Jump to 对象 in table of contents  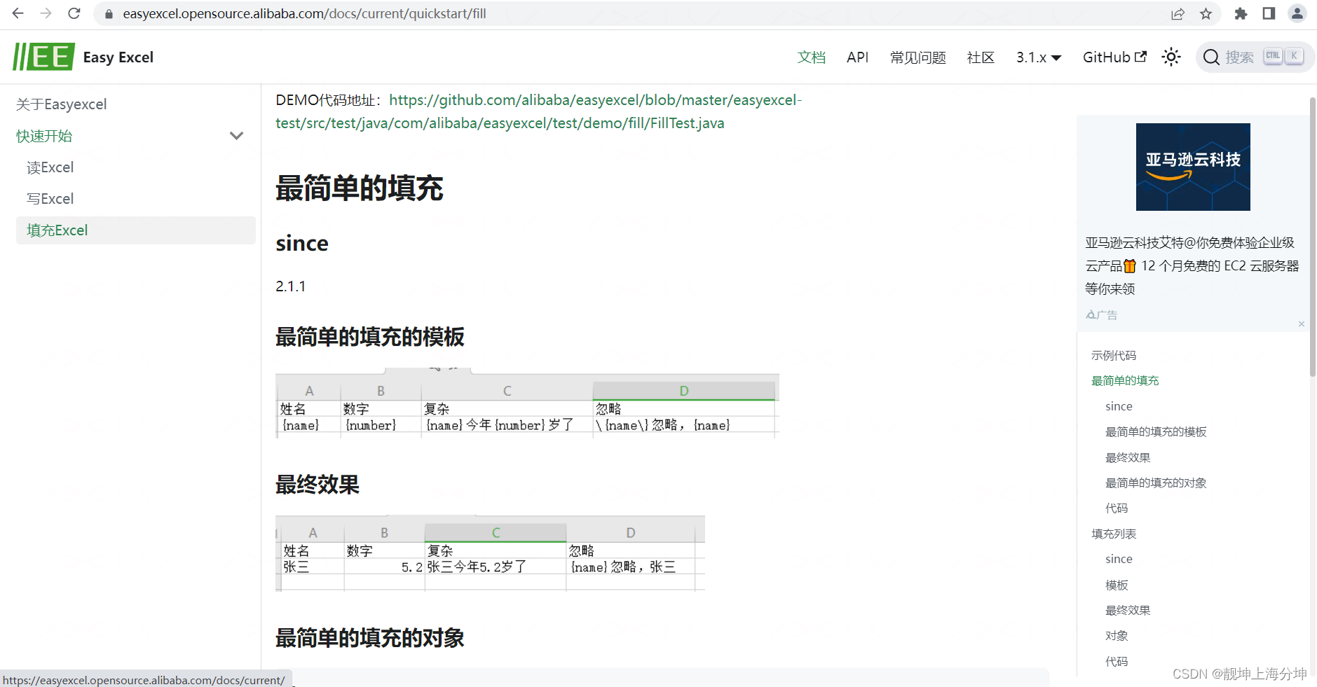tap(1117, 636)
